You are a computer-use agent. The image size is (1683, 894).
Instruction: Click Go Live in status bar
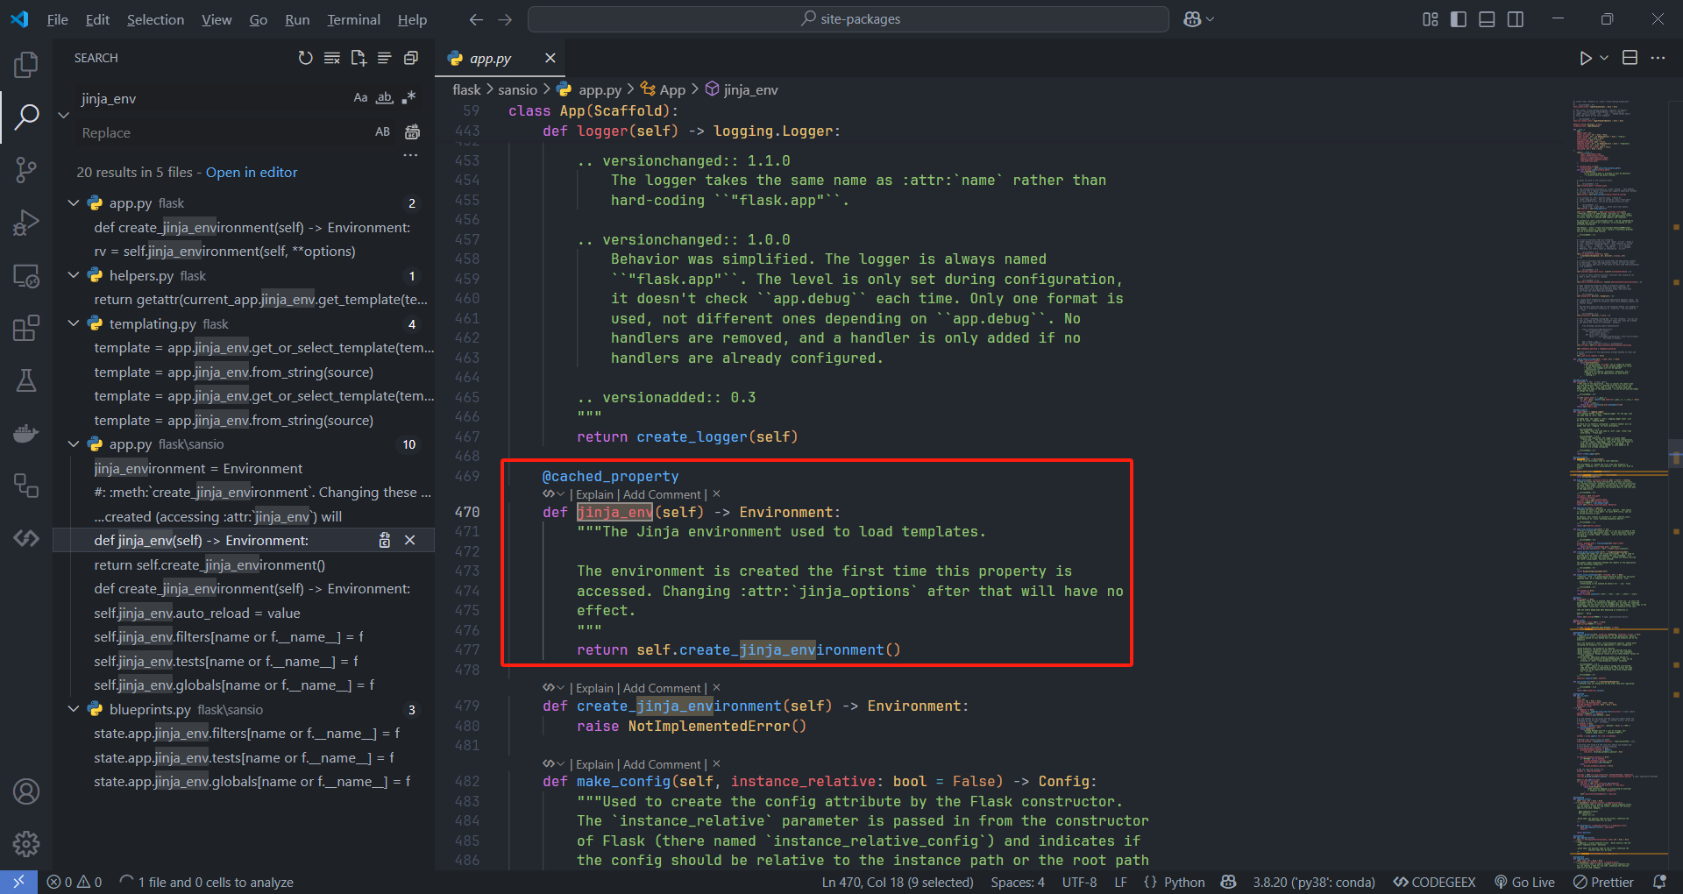(x=1524, y=882)
